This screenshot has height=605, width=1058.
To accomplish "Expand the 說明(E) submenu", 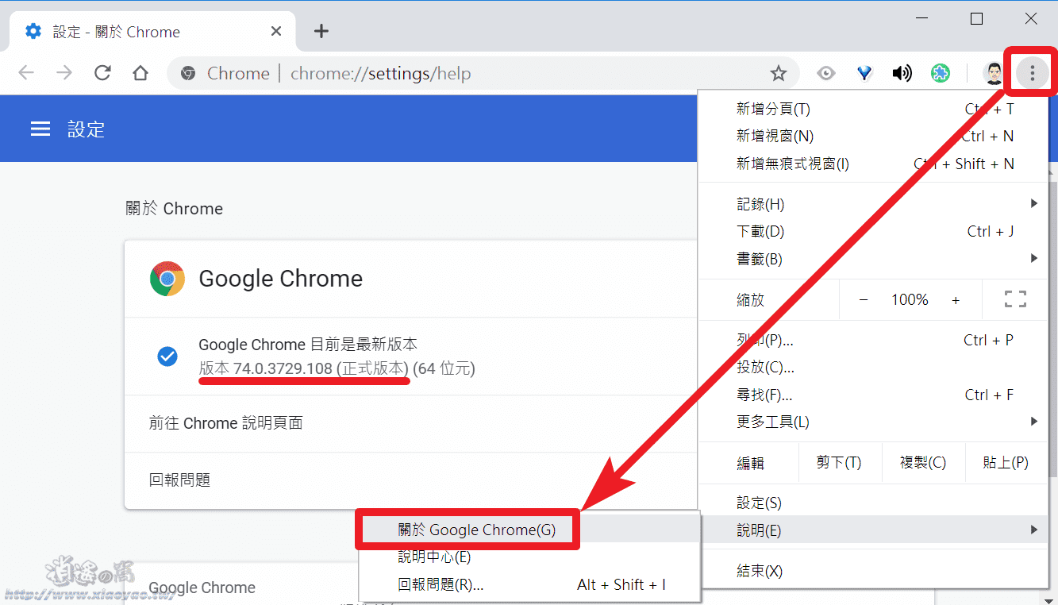I will pos(874,530).
